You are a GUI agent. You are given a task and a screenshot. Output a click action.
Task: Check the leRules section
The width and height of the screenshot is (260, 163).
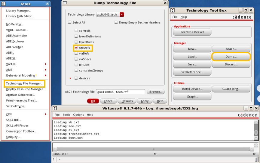(x=76, y=65)
